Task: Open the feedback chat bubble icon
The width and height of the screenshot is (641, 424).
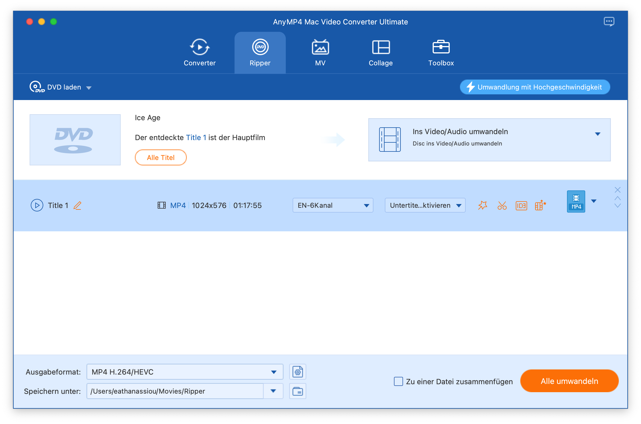Action: [x=609, y=22]
